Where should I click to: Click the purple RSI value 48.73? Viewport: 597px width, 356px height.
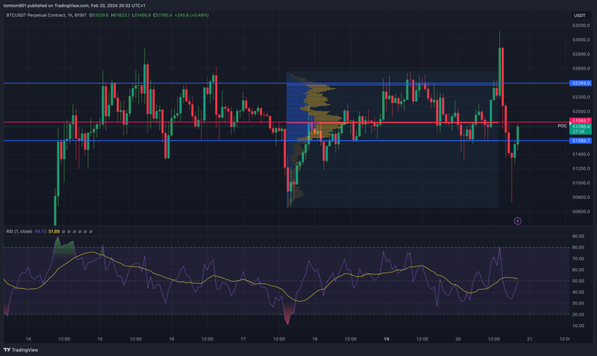(x=40, y=231)
